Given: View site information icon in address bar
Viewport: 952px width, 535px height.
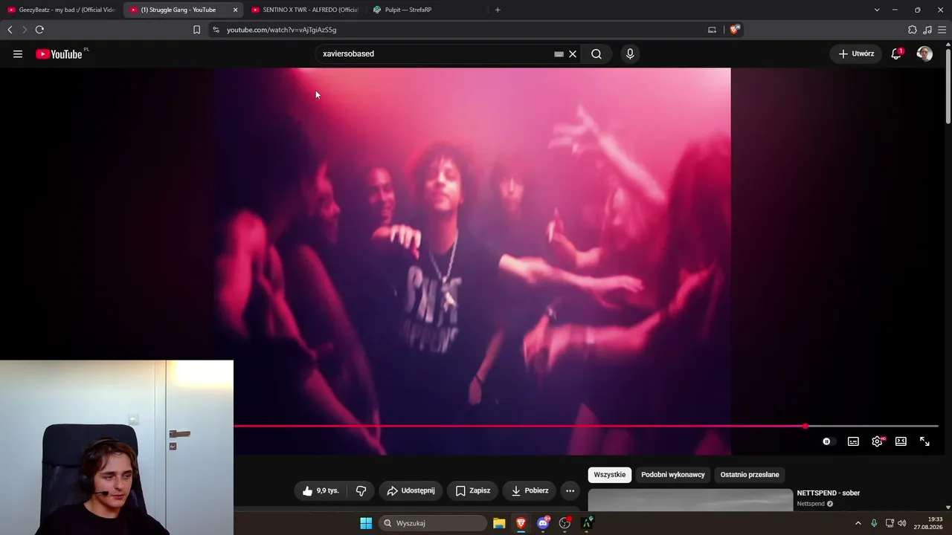Looking at the screenshot, I should [216, 30].
